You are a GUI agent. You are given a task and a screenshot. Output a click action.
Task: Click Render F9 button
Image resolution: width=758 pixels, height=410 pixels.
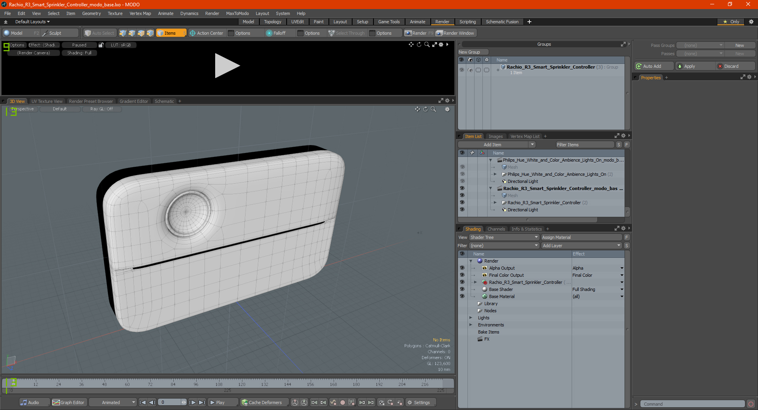(418, 33)
